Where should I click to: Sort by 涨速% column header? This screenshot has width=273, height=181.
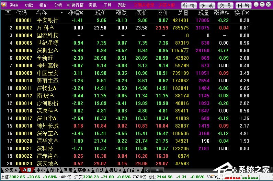tap(221, 13)
